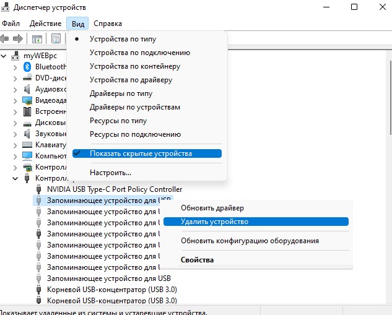
Task: Click the Back arrow toolbar icon
Action: pyautogui.click(x=4, y=39)
